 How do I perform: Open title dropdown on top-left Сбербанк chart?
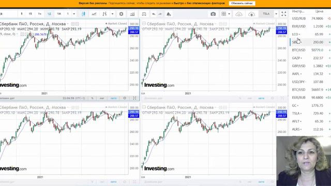tap(68, 24)
